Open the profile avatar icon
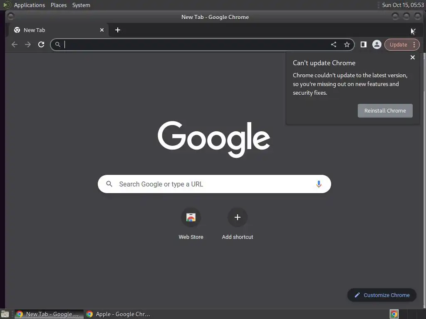This screenshot has height=319, width=426. (x=376, y=44)
